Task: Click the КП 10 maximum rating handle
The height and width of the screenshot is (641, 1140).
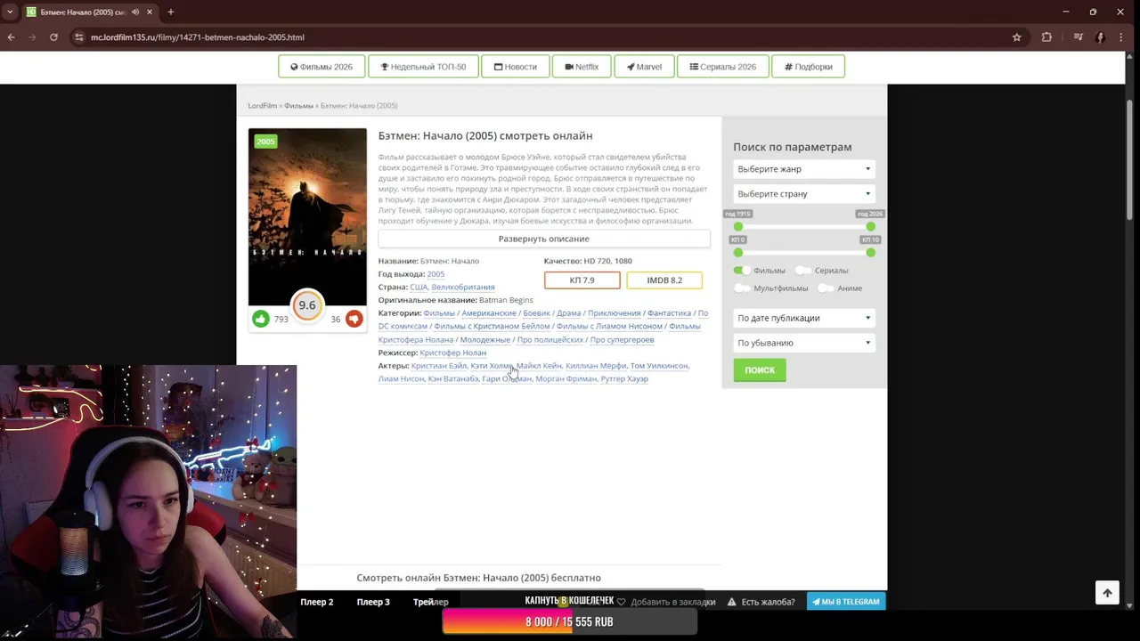Action: click(x=870, y=253)
